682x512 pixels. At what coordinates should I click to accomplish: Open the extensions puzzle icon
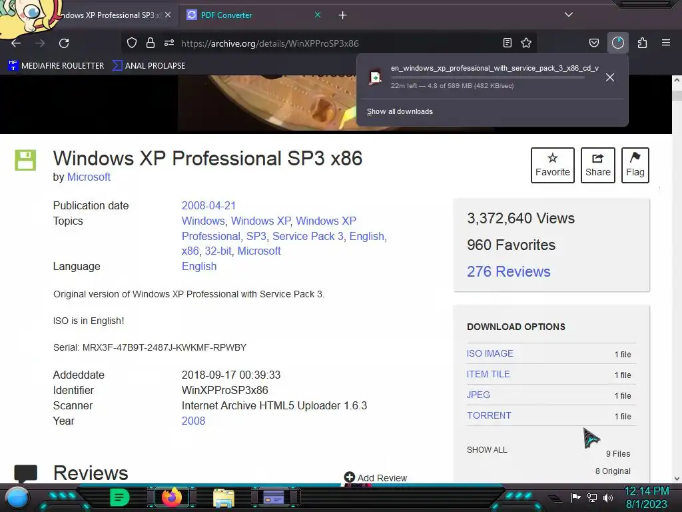coord(643,43)
